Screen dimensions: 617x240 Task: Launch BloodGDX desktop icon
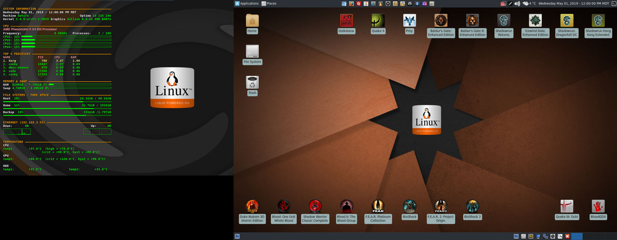(598, 210)
